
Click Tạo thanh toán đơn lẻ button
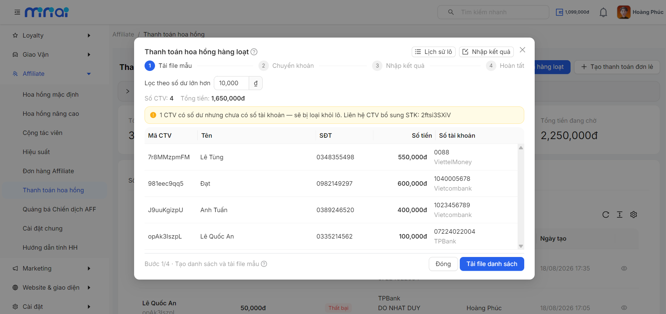pyautogui.click(x=617, y=67)
